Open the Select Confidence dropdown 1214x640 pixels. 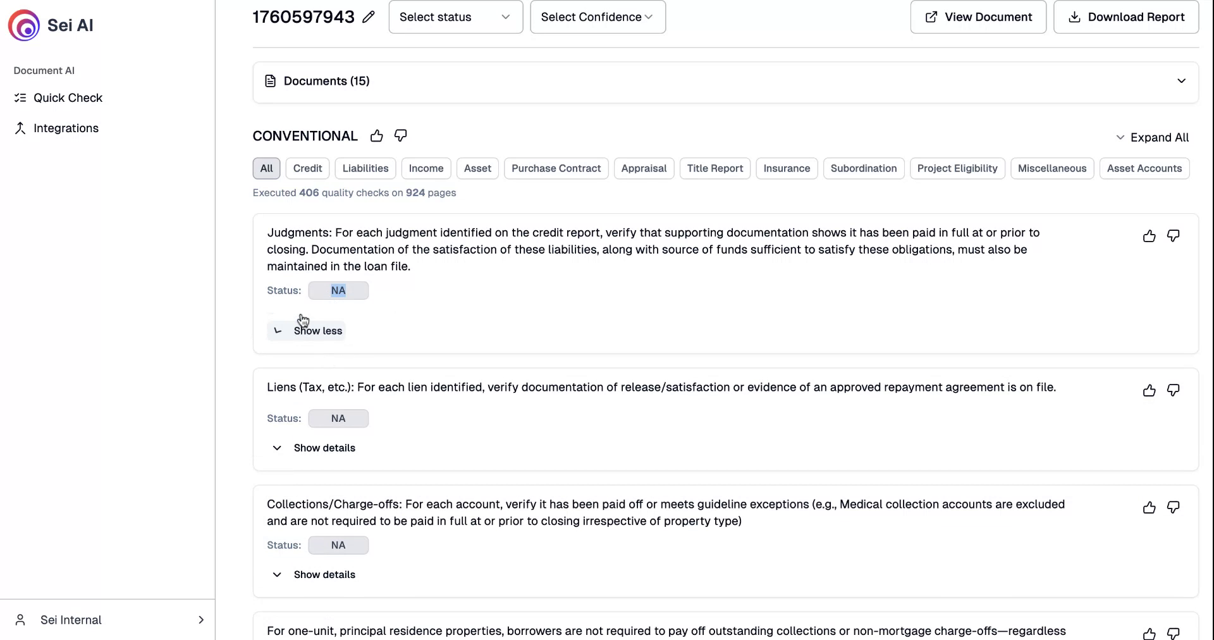597,17
